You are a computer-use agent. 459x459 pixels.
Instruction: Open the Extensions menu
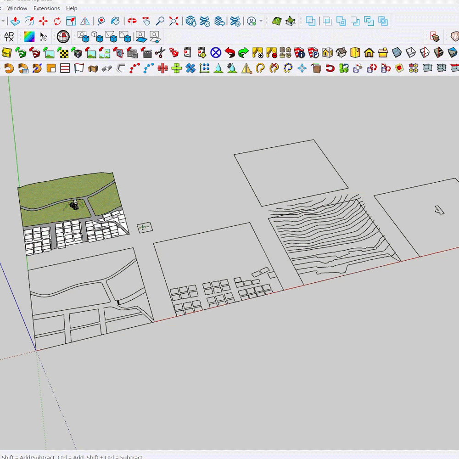[x=46, y=8]
